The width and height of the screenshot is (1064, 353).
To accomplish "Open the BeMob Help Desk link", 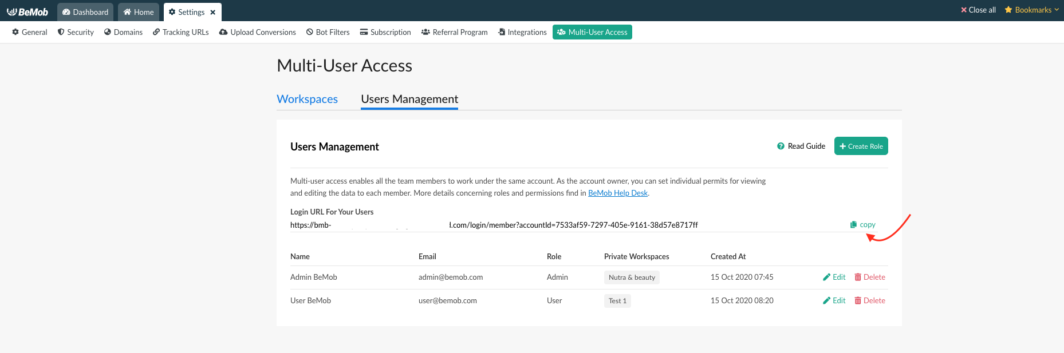I will point(618,193).
